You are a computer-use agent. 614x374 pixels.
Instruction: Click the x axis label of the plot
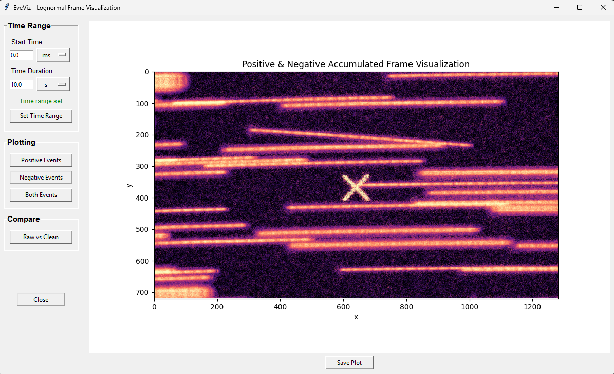pos(356,317)
